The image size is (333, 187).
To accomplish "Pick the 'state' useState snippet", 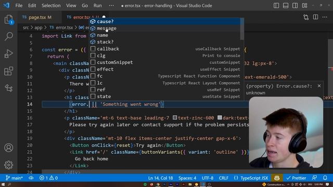I will 164,97.
